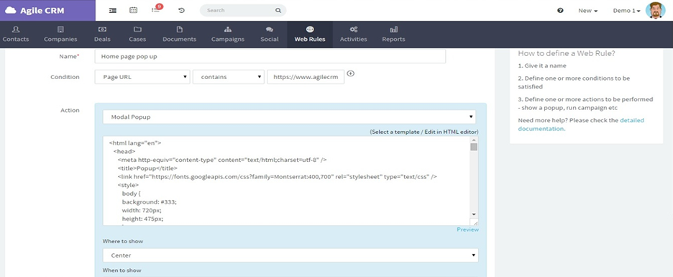Open the detailed documentation link
This screenshot has width=673, height=277.
tap(581, 124)
